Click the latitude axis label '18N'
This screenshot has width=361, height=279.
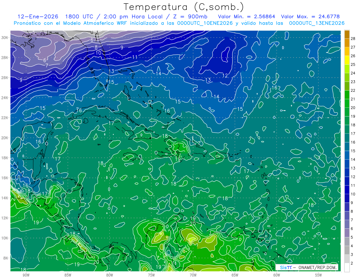click(5, 158)
